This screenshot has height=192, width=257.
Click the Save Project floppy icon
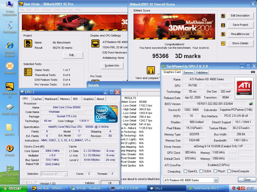pos(223,25)
